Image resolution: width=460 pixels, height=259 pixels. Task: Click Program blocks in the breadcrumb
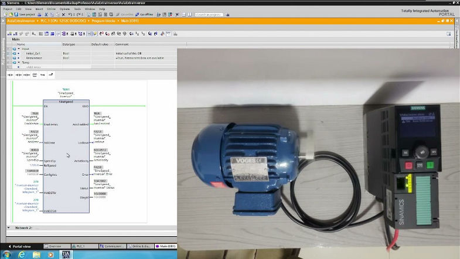click(x=103, y=21)
